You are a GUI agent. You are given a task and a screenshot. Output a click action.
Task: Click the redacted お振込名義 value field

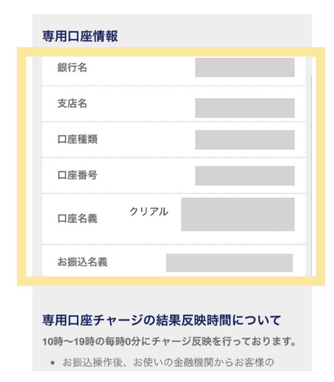[229, 263]
